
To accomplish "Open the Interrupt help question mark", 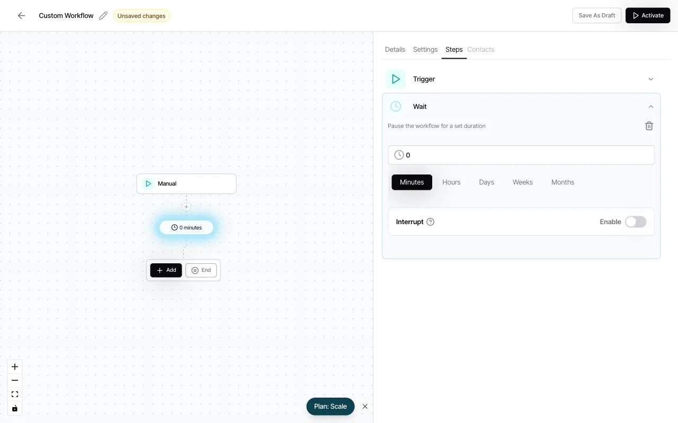I will click(x=430, y=222).
